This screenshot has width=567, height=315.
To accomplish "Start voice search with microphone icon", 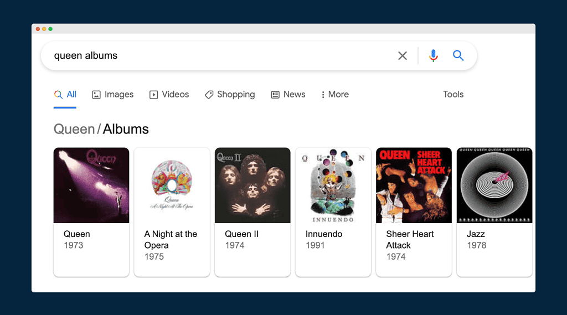I will coord(434,55).
